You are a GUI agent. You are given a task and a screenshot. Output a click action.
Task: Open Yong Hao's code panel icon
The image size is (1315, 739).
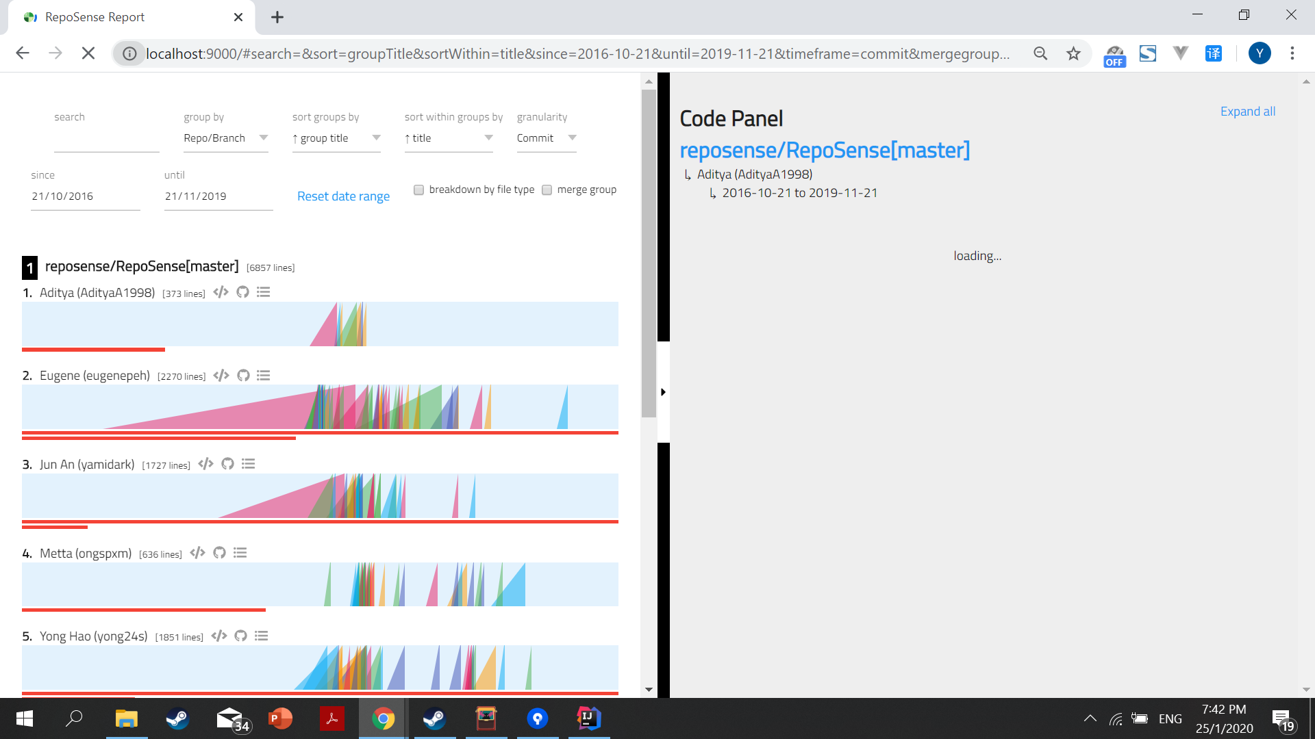coord(218,636)
